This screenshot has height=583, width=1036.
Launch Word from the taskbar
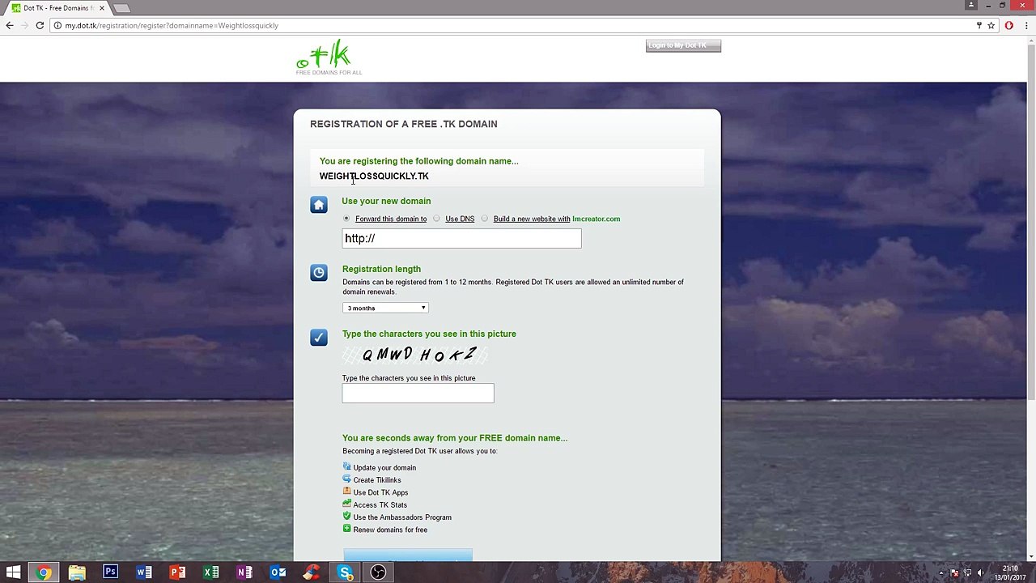pyautogui.click(x=144, y=572)
